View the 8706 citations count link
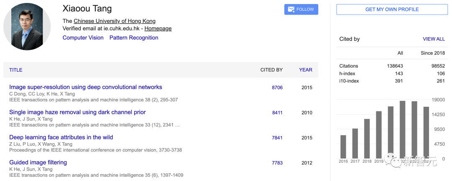This screenshot has width=452, height=181. pyautogui.click(x=277, y=88)
